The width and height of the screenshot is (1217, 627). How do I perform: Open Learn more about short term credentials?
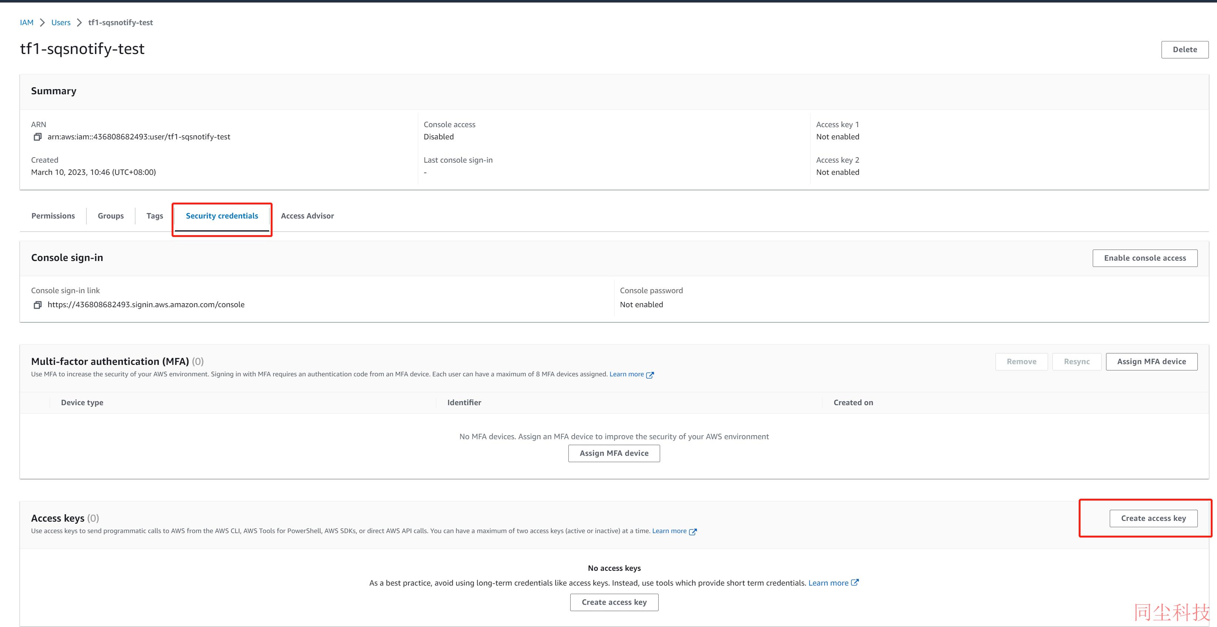[x=828, y=583]
